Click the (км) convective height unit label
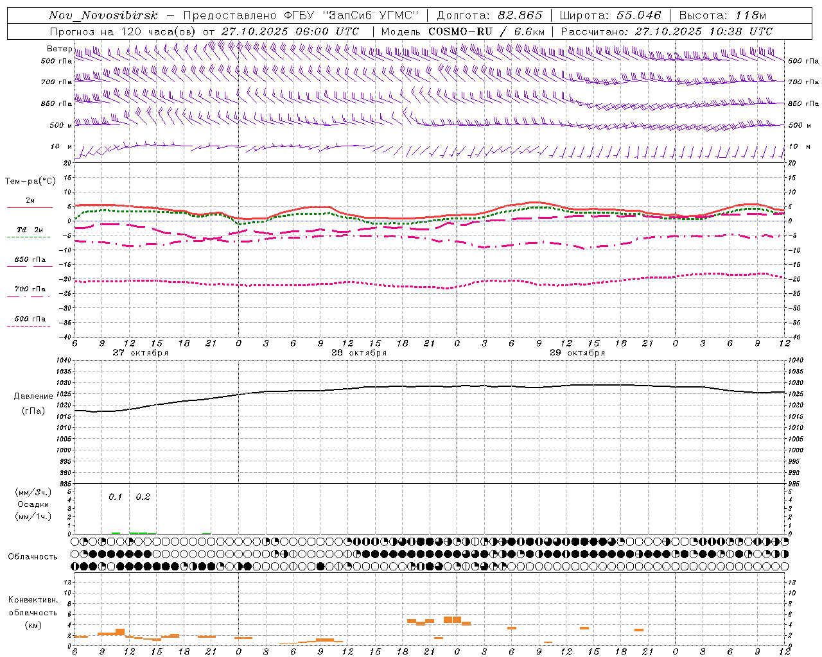This screenshot has height=657, width=822. click(33, 625)
